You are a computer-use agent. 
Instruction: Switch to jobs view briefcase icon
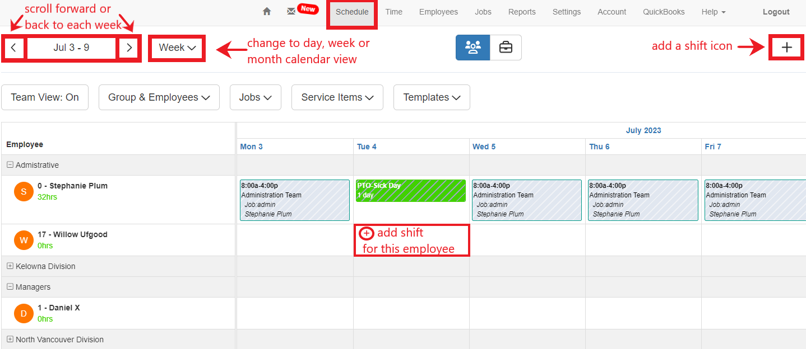[506, 48]
